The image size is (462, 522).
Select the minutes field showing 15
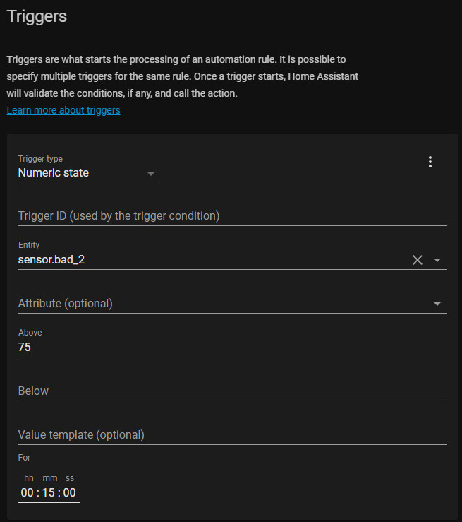[x=49, y=493]
